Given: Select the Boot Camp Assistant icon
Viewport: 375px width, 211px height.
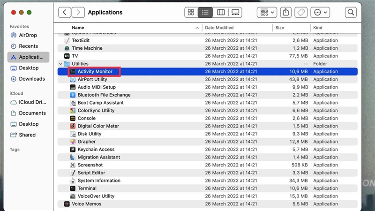Looking at the screenshot, I should tap(73, 103).
